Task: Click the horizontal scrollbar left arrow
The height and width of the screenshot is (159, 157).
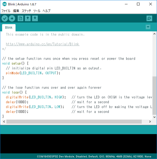Action: [x=4, y=121]
